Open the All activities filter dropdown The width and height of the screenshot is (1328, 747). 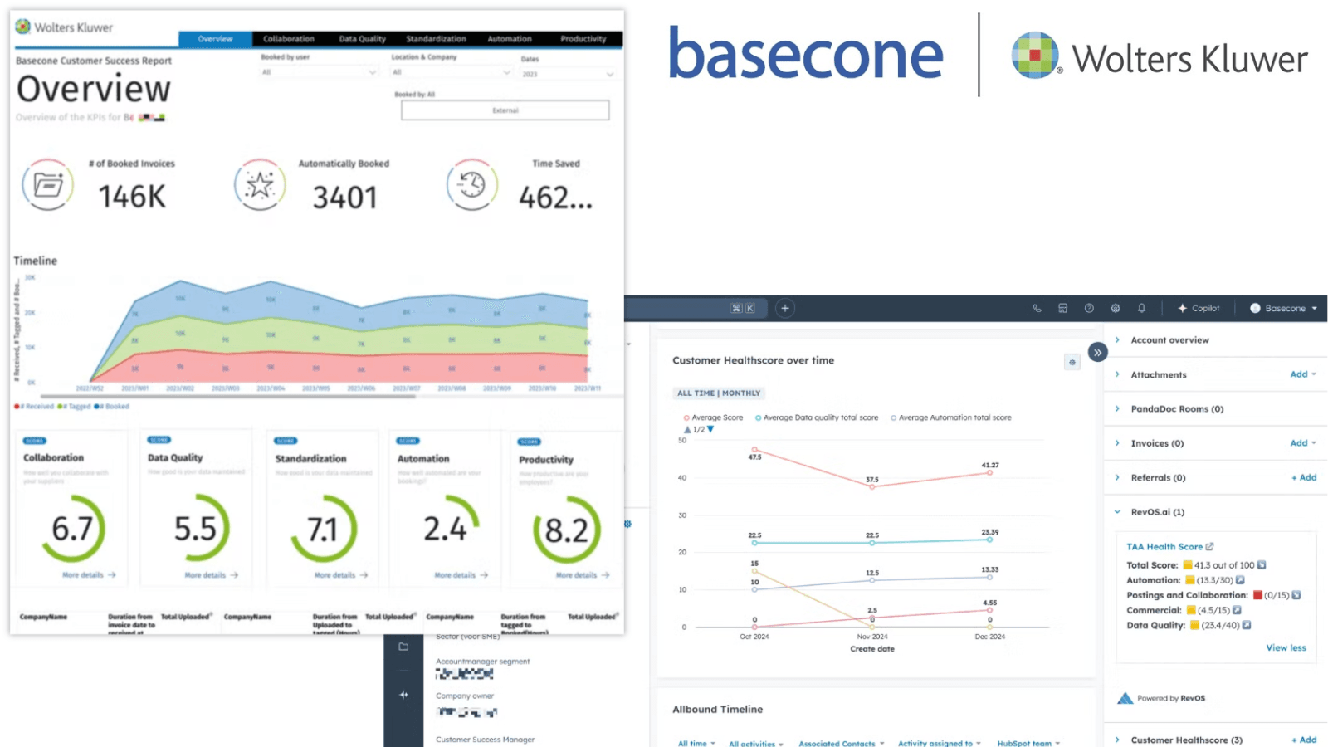(x=756, y=744)
